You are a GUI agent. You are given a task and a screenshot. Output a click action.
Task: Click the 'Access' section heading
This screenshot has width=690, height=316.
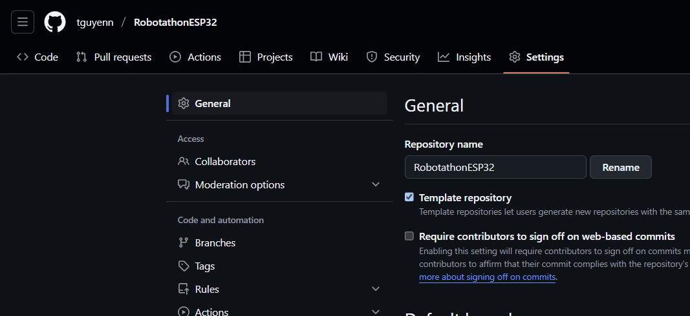point(191,139)
